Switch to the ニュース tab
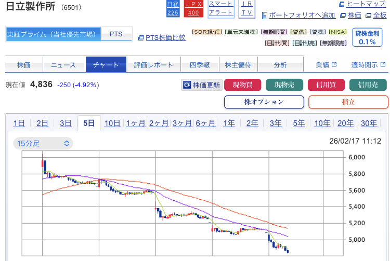Screen dimensions: 390x261 click(63, 65)
